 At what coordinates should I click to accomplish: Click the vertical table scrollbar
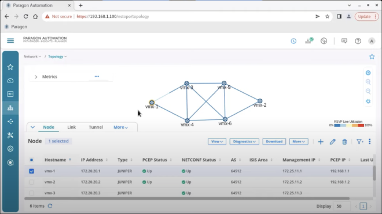pos(374,173)
